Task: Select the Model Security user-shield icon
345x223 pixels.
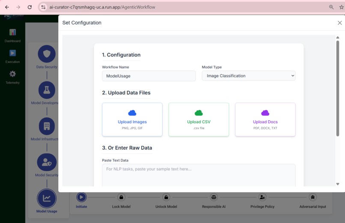Action: click(x=47, y=162)
